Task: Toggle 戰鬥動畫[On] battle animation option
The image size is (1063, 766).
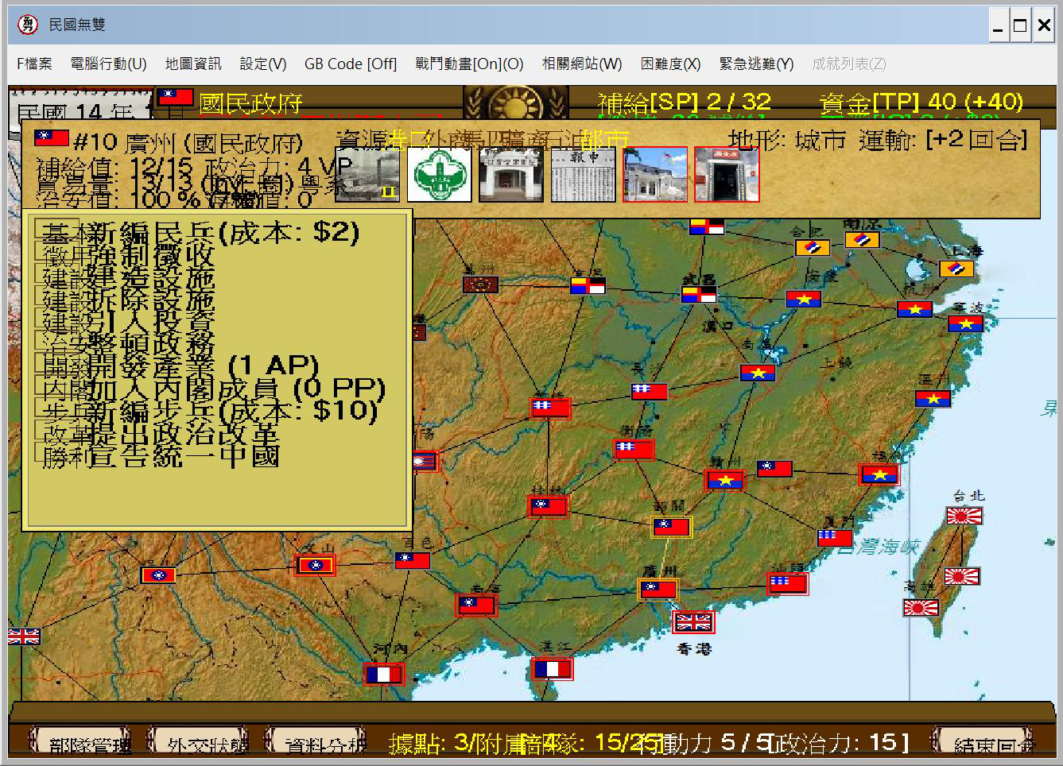Action: 469,64
